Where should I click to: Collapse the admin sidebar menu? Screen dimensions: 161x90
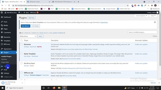pos(7,77)
